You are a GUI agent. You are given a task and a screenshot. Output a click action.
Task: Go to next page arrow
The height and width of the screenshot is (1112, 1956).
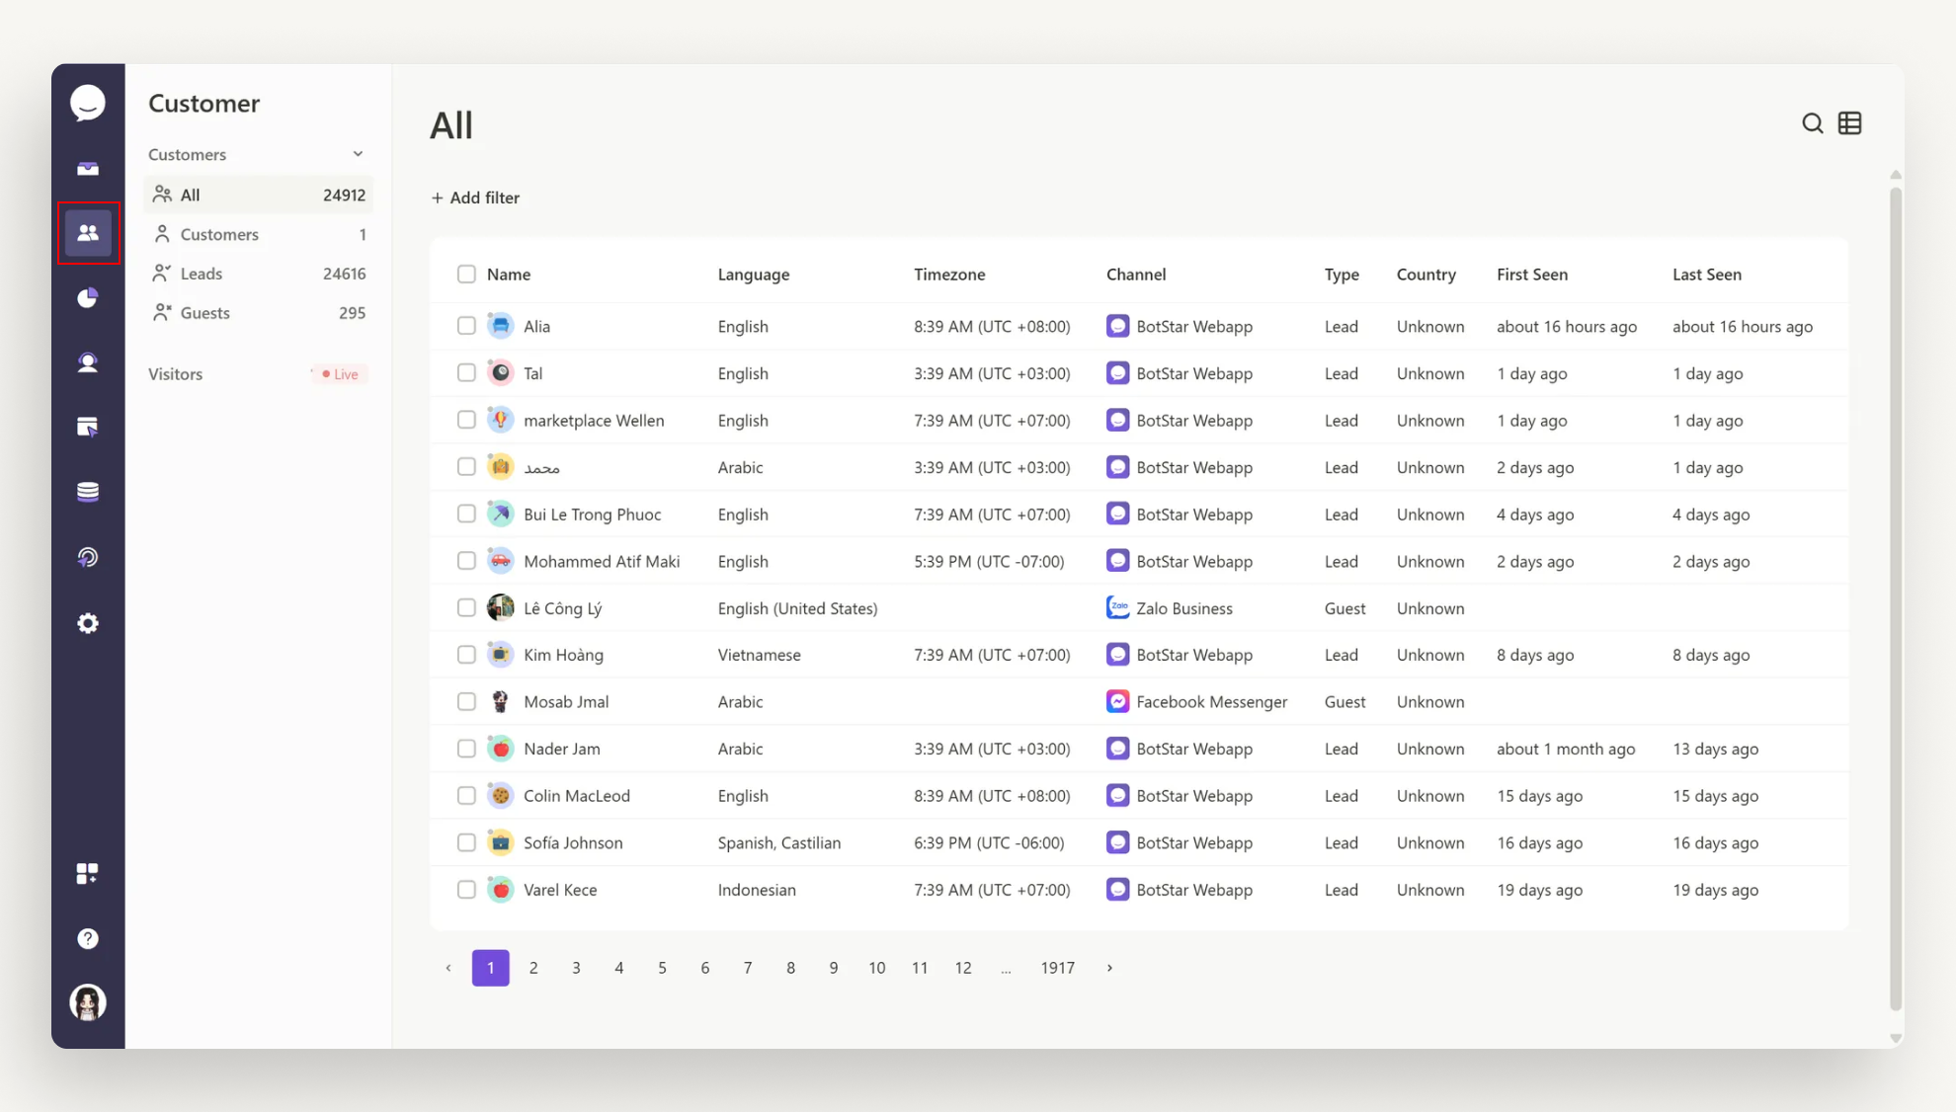[1109, 968]
